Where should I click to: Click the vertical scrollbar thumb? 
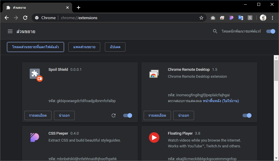point(276,70)
